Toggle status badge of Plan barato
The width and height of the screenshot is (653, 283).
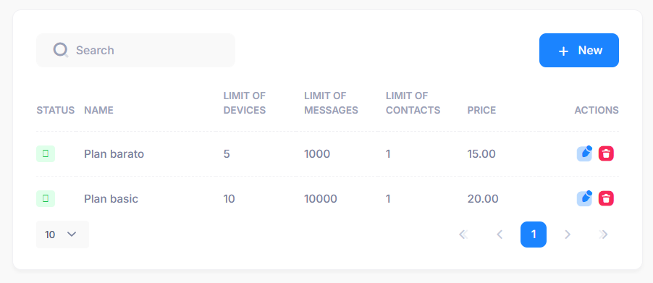[46, 154]
